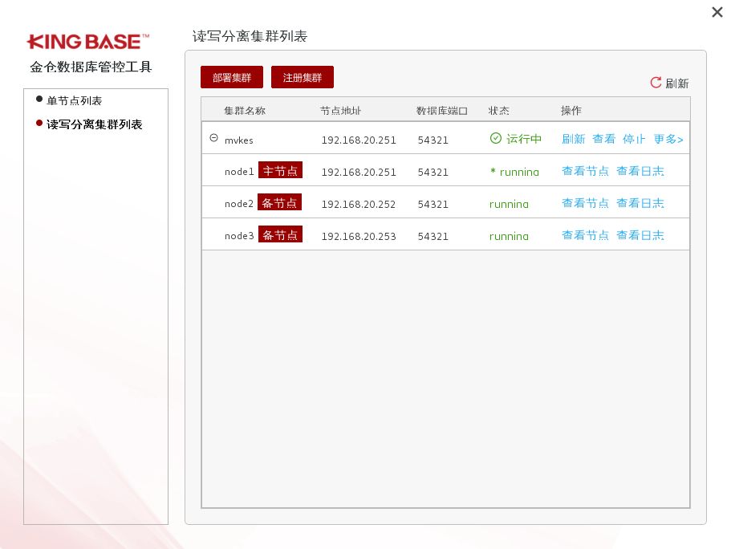Expand the 更多> options for mvkes
This screenshot has height=549, width=731.
pos(668,139)
